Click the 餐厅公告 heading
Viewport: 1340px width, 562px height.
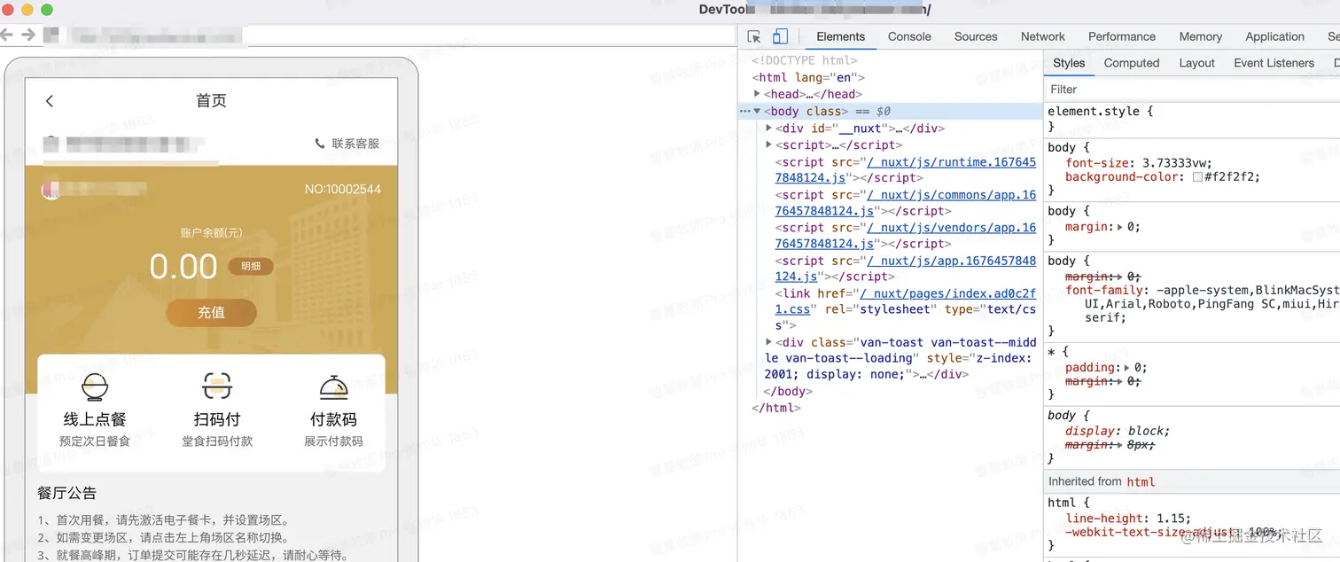click(x=66, y=493)
